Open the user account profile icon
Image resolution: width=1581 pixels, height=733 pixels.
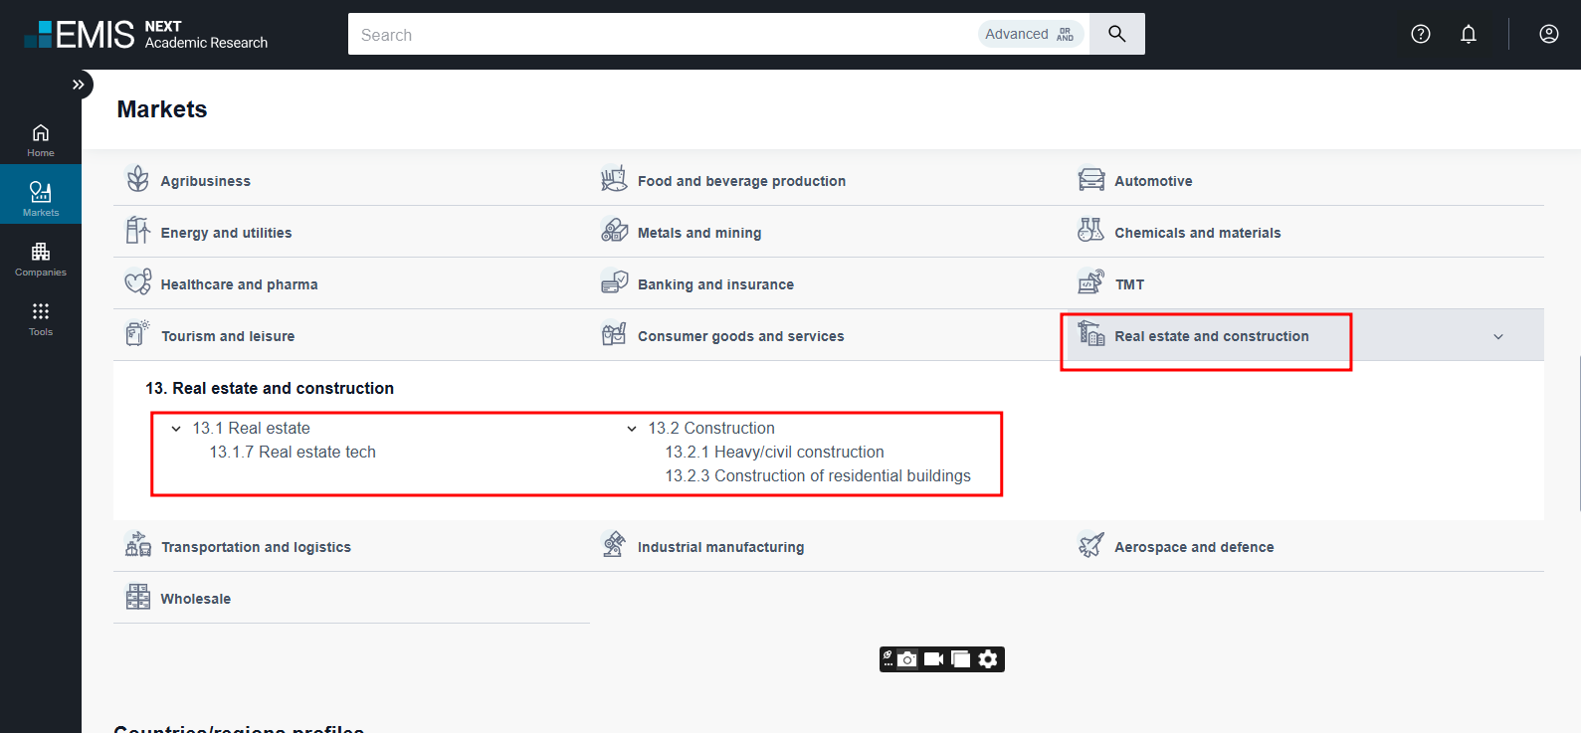[1548, 34]
